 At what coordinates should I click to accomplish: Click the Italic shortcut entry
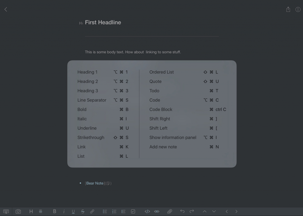coord(103,119)
